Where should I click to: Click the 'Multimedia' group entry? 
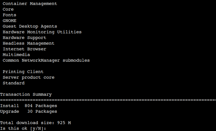(x=16, y=55)
